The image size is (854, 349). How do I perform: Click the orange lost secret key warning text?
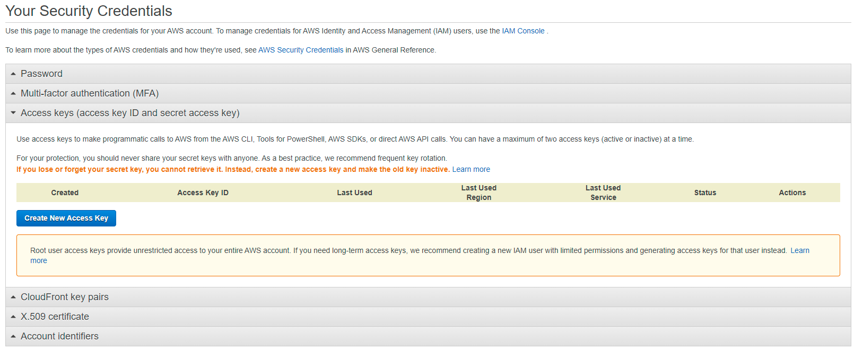[x=233, y=169]
